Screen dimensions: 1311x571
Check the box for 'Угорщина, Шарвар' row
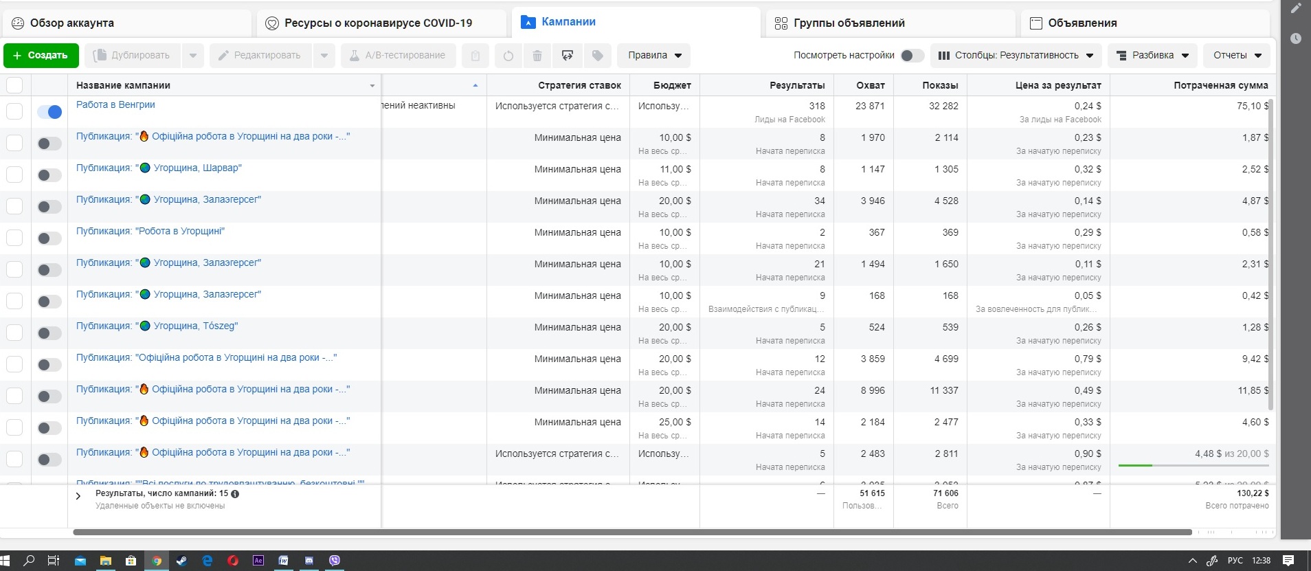coord(14,175)
